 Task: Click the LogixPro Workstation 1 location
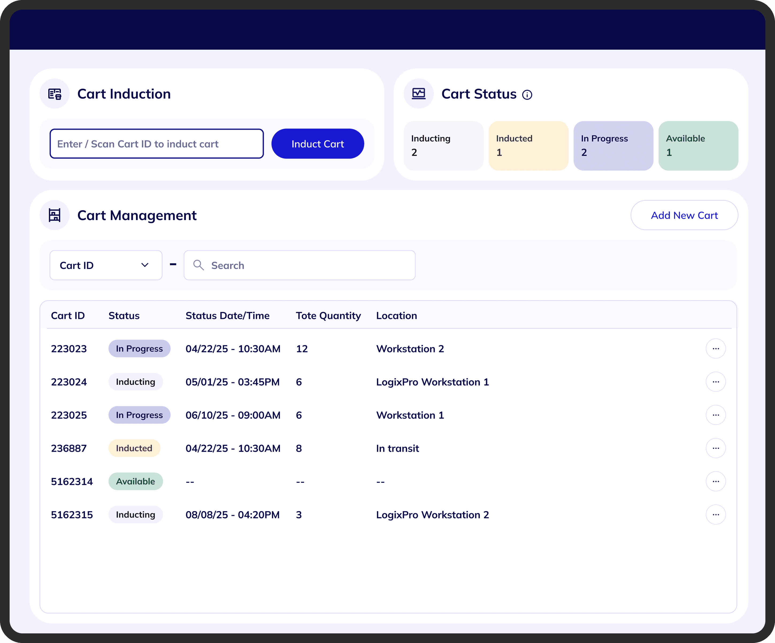(x=432, y=382)
